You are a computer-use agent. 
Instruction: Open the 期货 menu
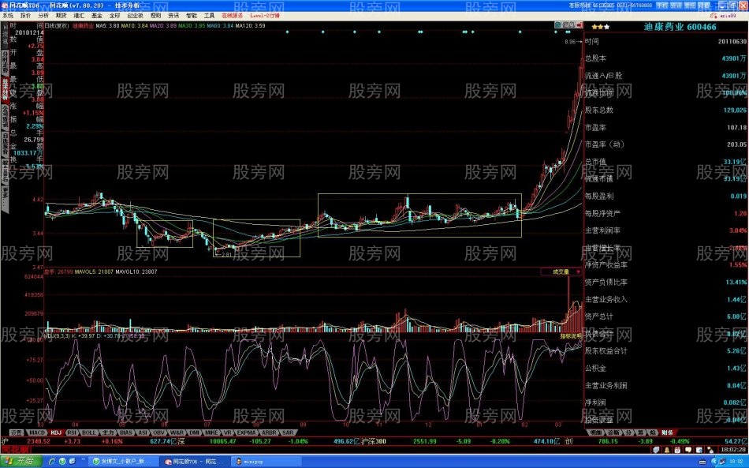[x=61, y=16]
